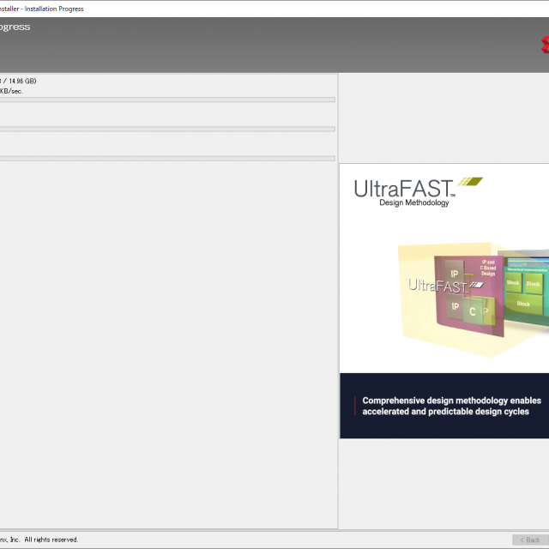
Task: Click the 'All rights reserved' copyright text
Action: pyautogui.click(x=51, y=540)
